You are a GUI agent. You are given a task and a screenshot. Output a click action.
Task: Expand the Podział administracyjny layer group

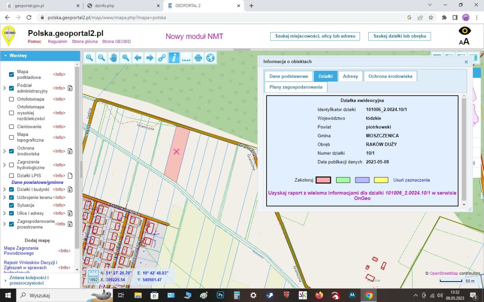click(4, 88)
